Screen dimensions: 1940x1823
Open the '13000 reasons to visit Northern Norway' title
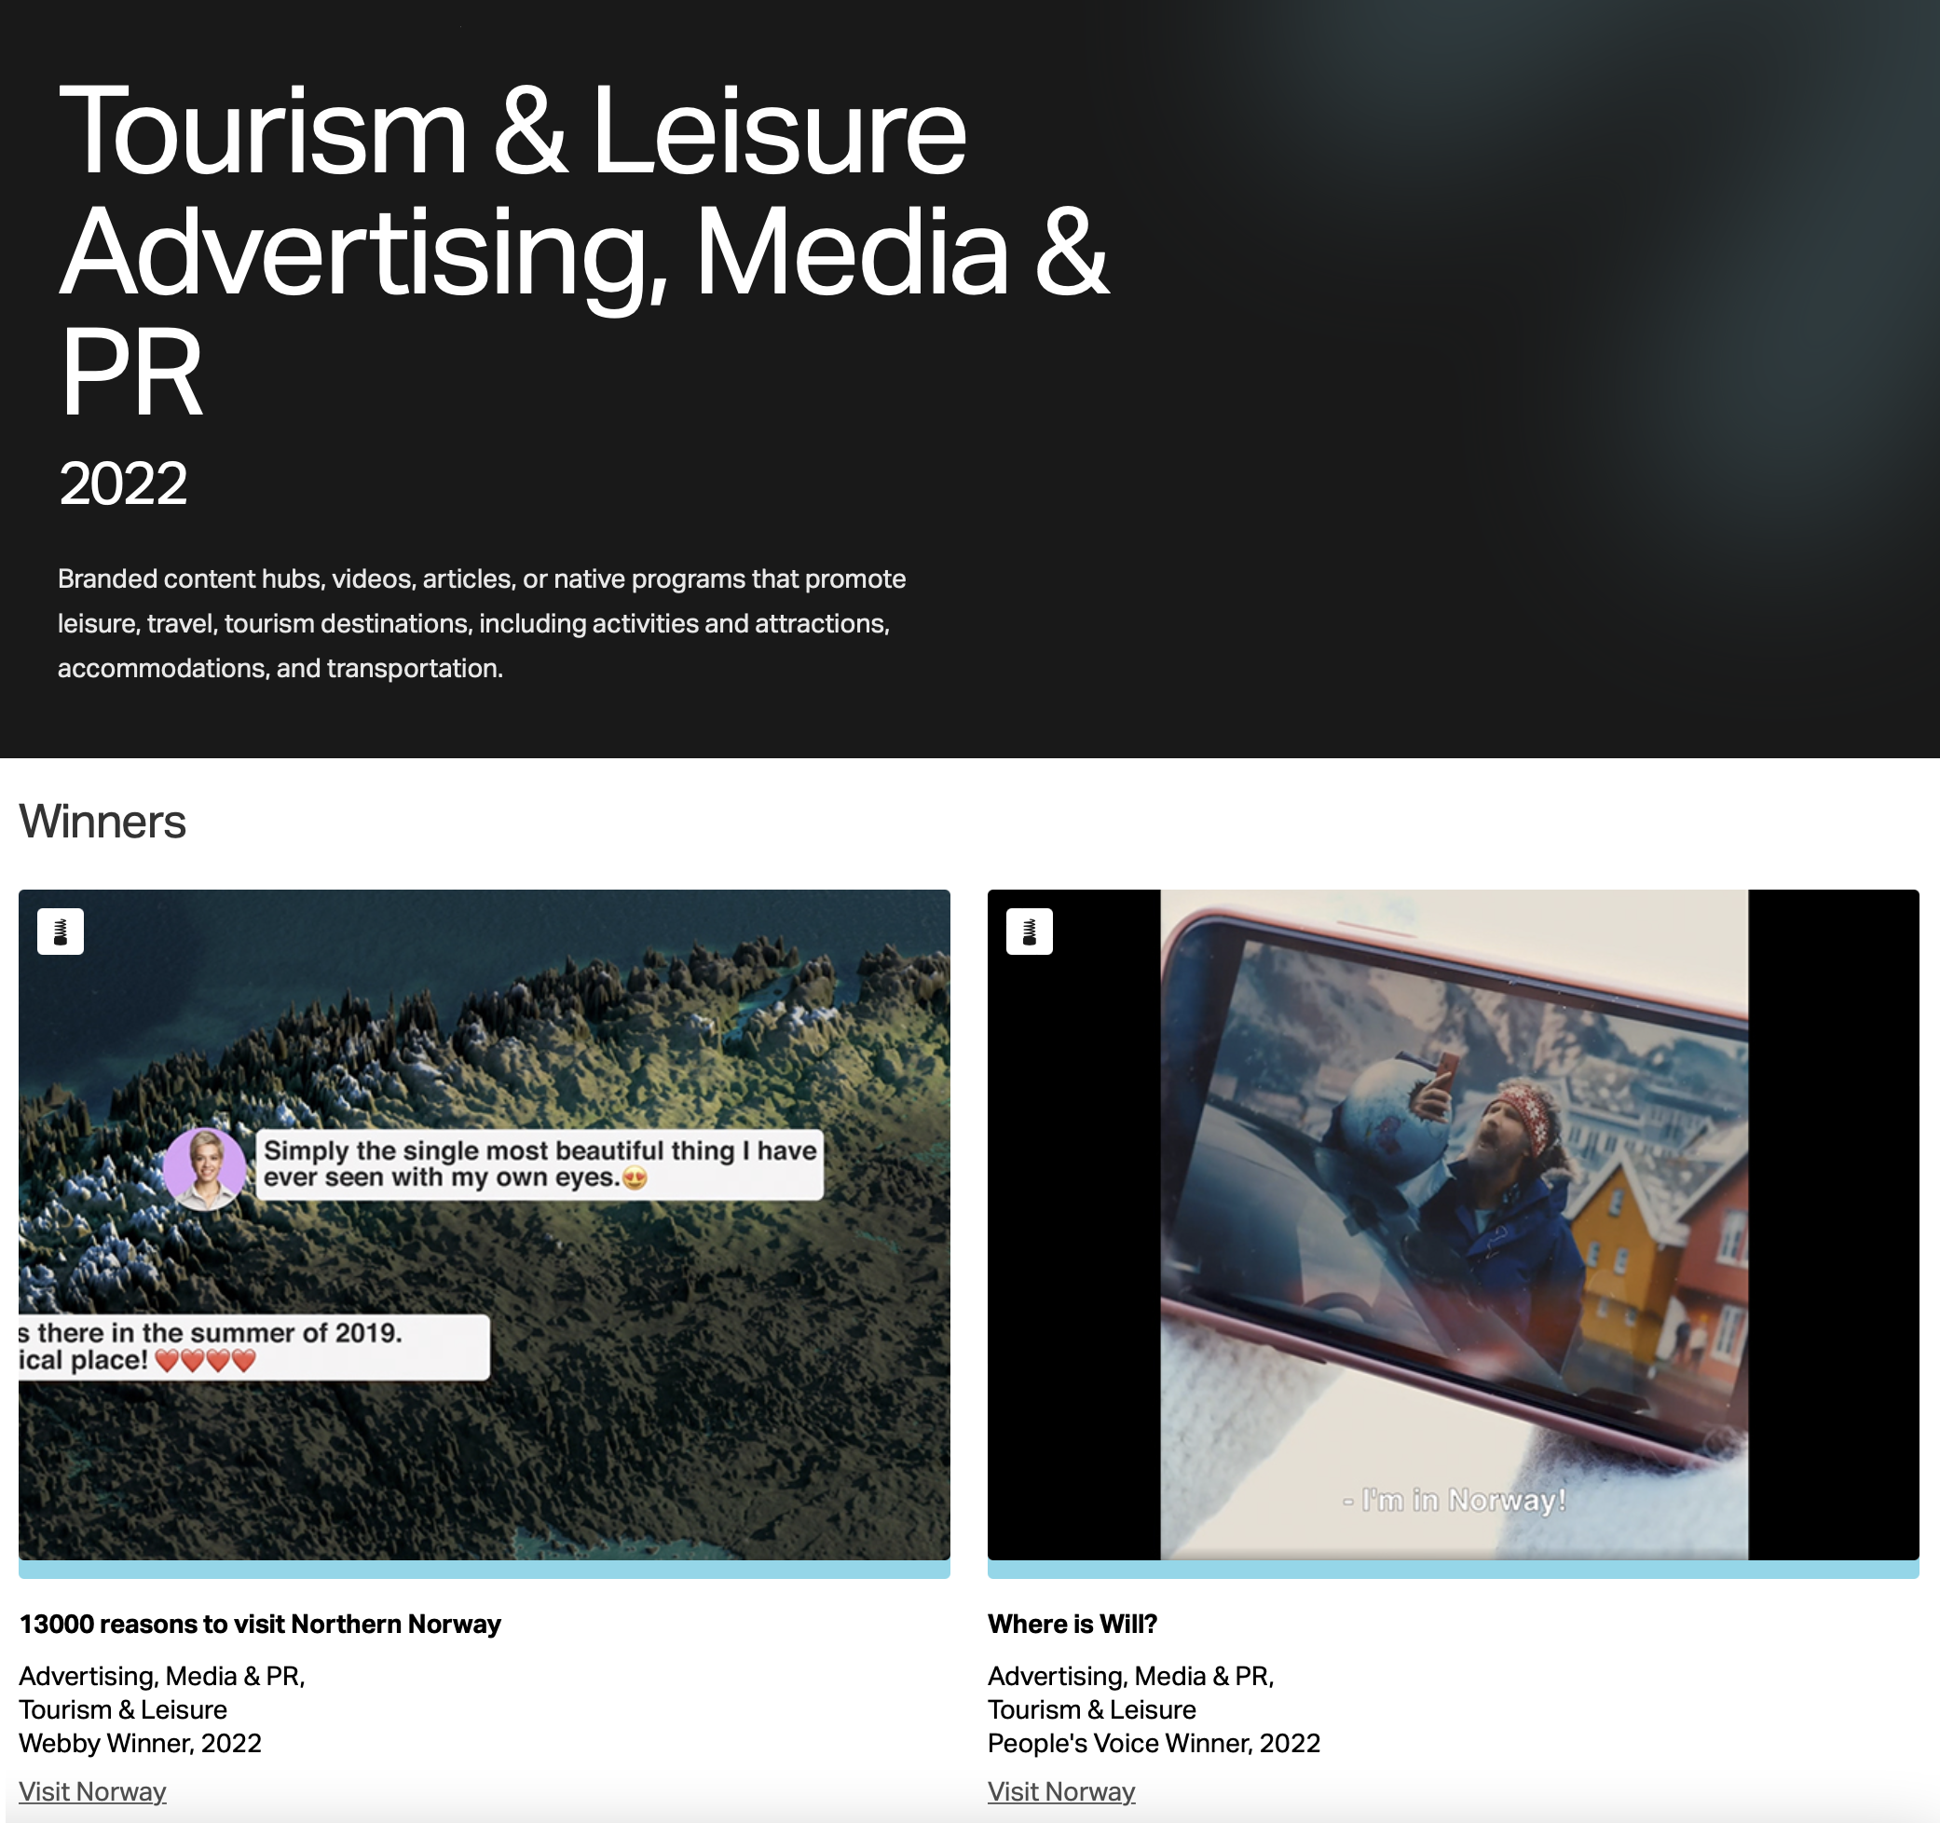[260, 1624]
